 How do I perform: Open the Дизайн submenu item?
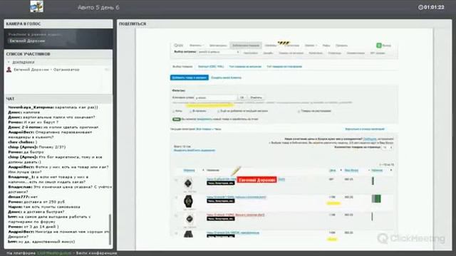pos(268,53)
